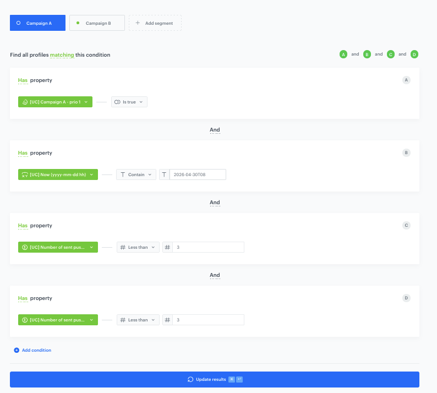Click the plus icon in Add segment
This screenshot has width=437, height=393.
point(138,23)
